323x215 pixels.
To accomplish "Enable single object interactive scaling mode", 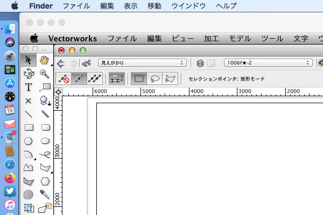I will click(79, 78).
